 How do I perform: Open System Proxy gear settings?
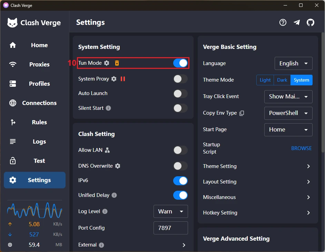[x=114, y=79]
